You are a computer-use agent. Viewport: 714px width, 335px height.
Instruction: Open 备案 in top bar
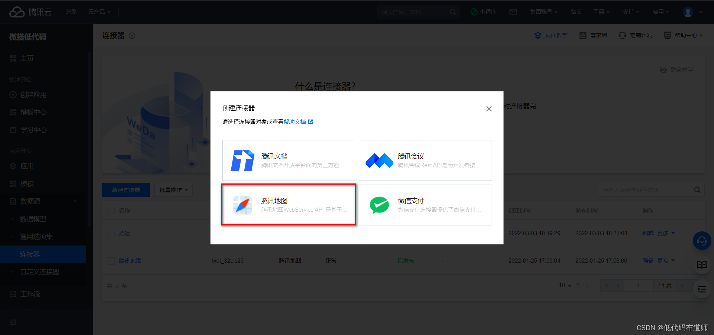tap(576, 12)
